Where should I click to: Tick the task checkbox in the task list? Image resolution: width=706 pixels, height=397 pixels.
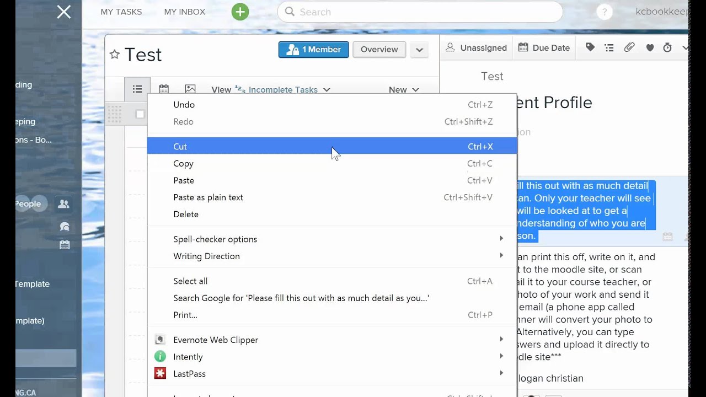click(140, 114)
